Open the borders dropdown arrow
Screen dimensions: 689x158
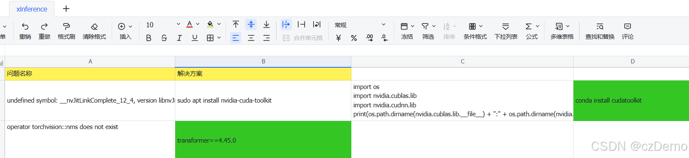click(x=219, y=38)
